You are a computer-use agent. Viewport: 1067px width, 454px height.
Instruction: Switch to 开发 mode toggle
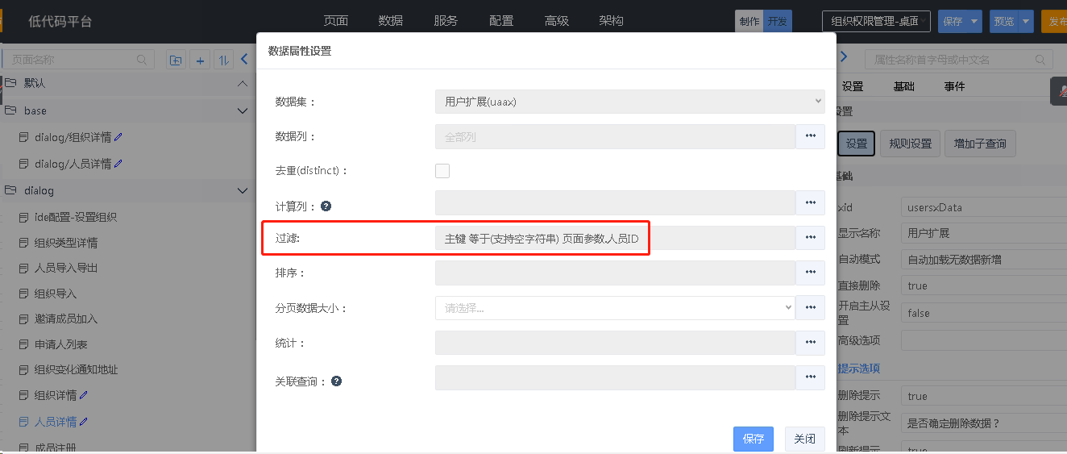pyautogui.click(x=777, y=21)
